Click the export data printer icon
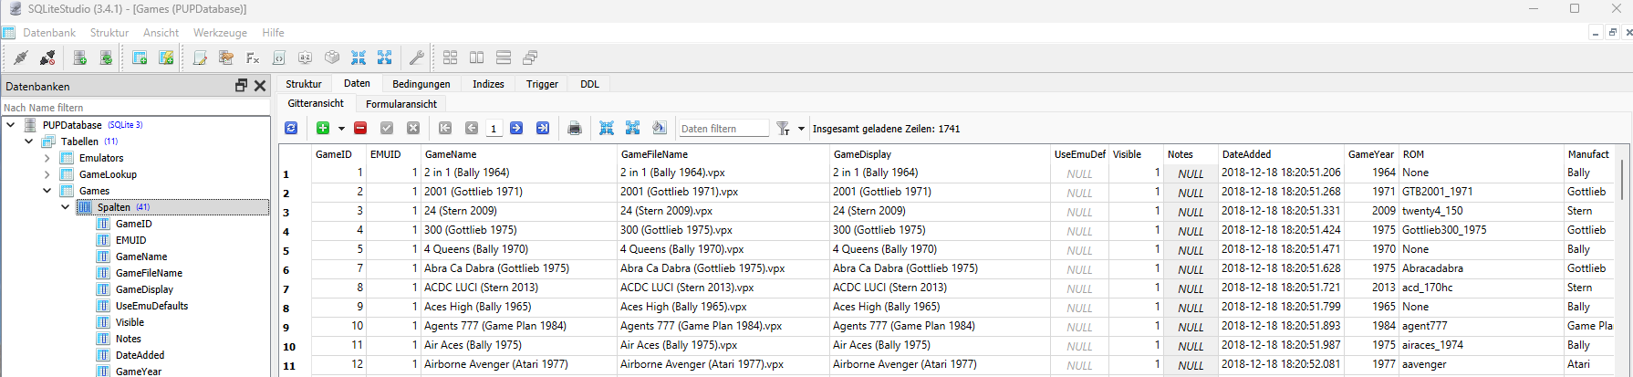Viewport: 1633px width, 377px height. [x=575, y=129]
